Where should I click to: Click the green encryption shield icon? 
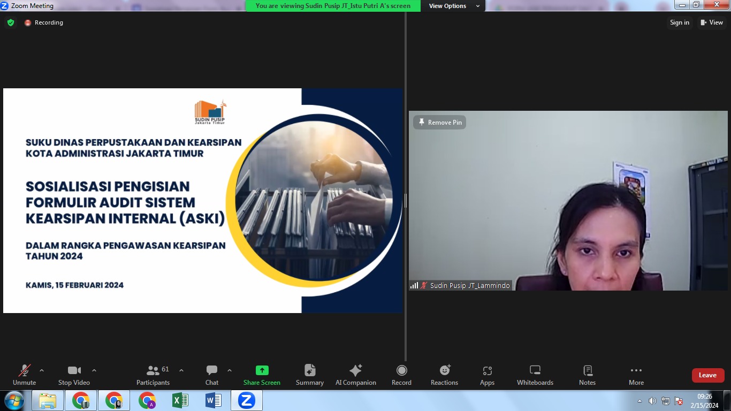tap(11, 22)
